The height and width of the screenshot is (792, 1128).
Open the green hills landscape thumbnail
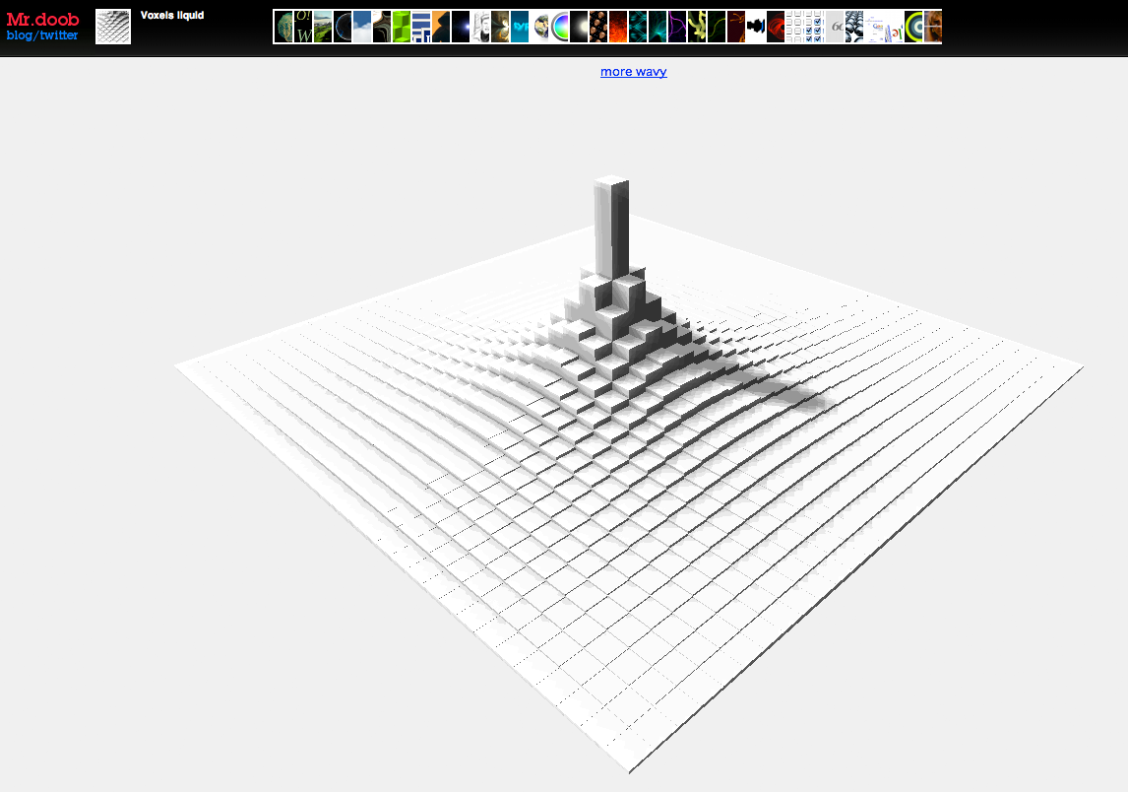(323, 27)
